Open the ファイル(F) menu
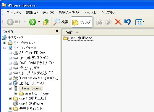Screen dimensions: 154x112 14,12
